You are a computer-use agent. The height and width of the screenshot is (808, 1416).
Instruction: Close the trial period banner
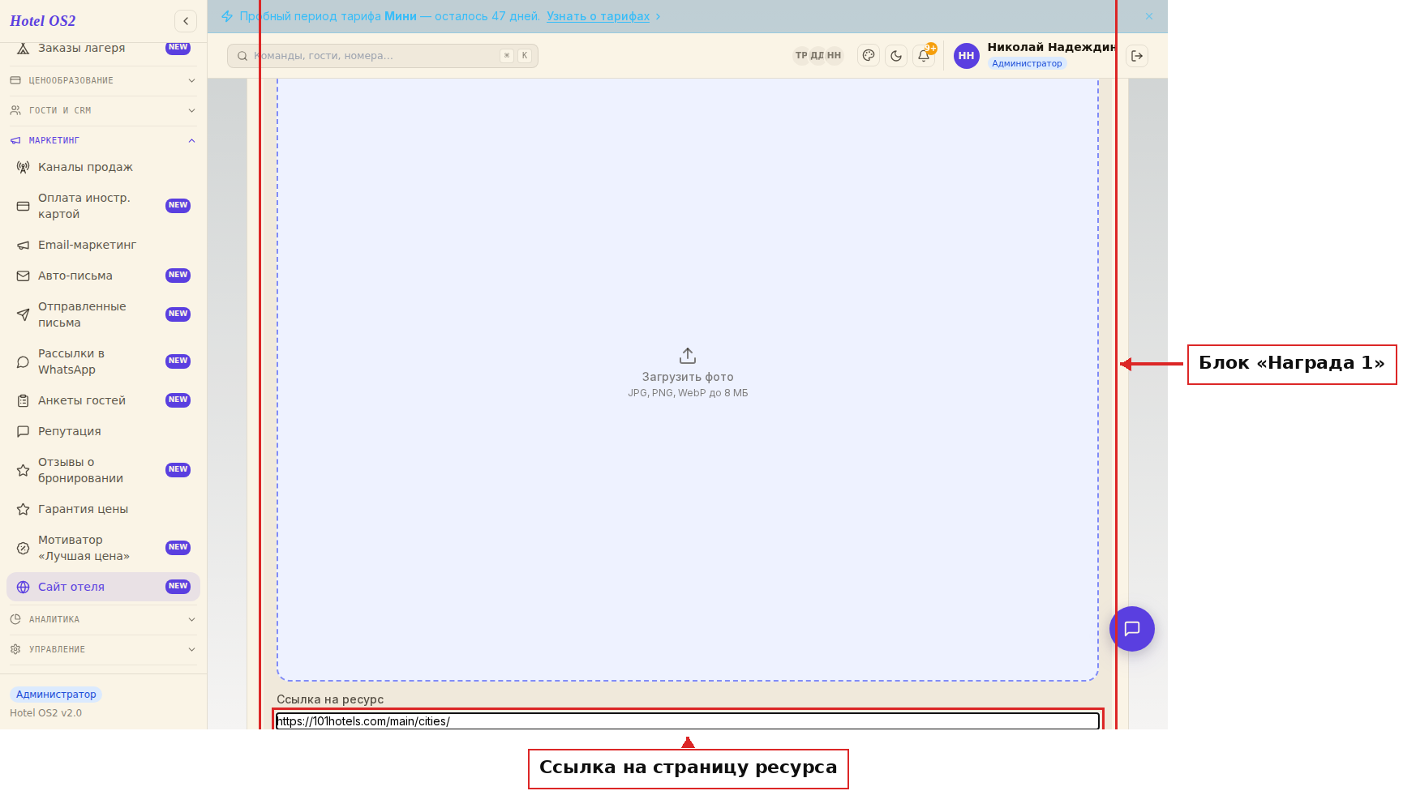pos(1148,16)
